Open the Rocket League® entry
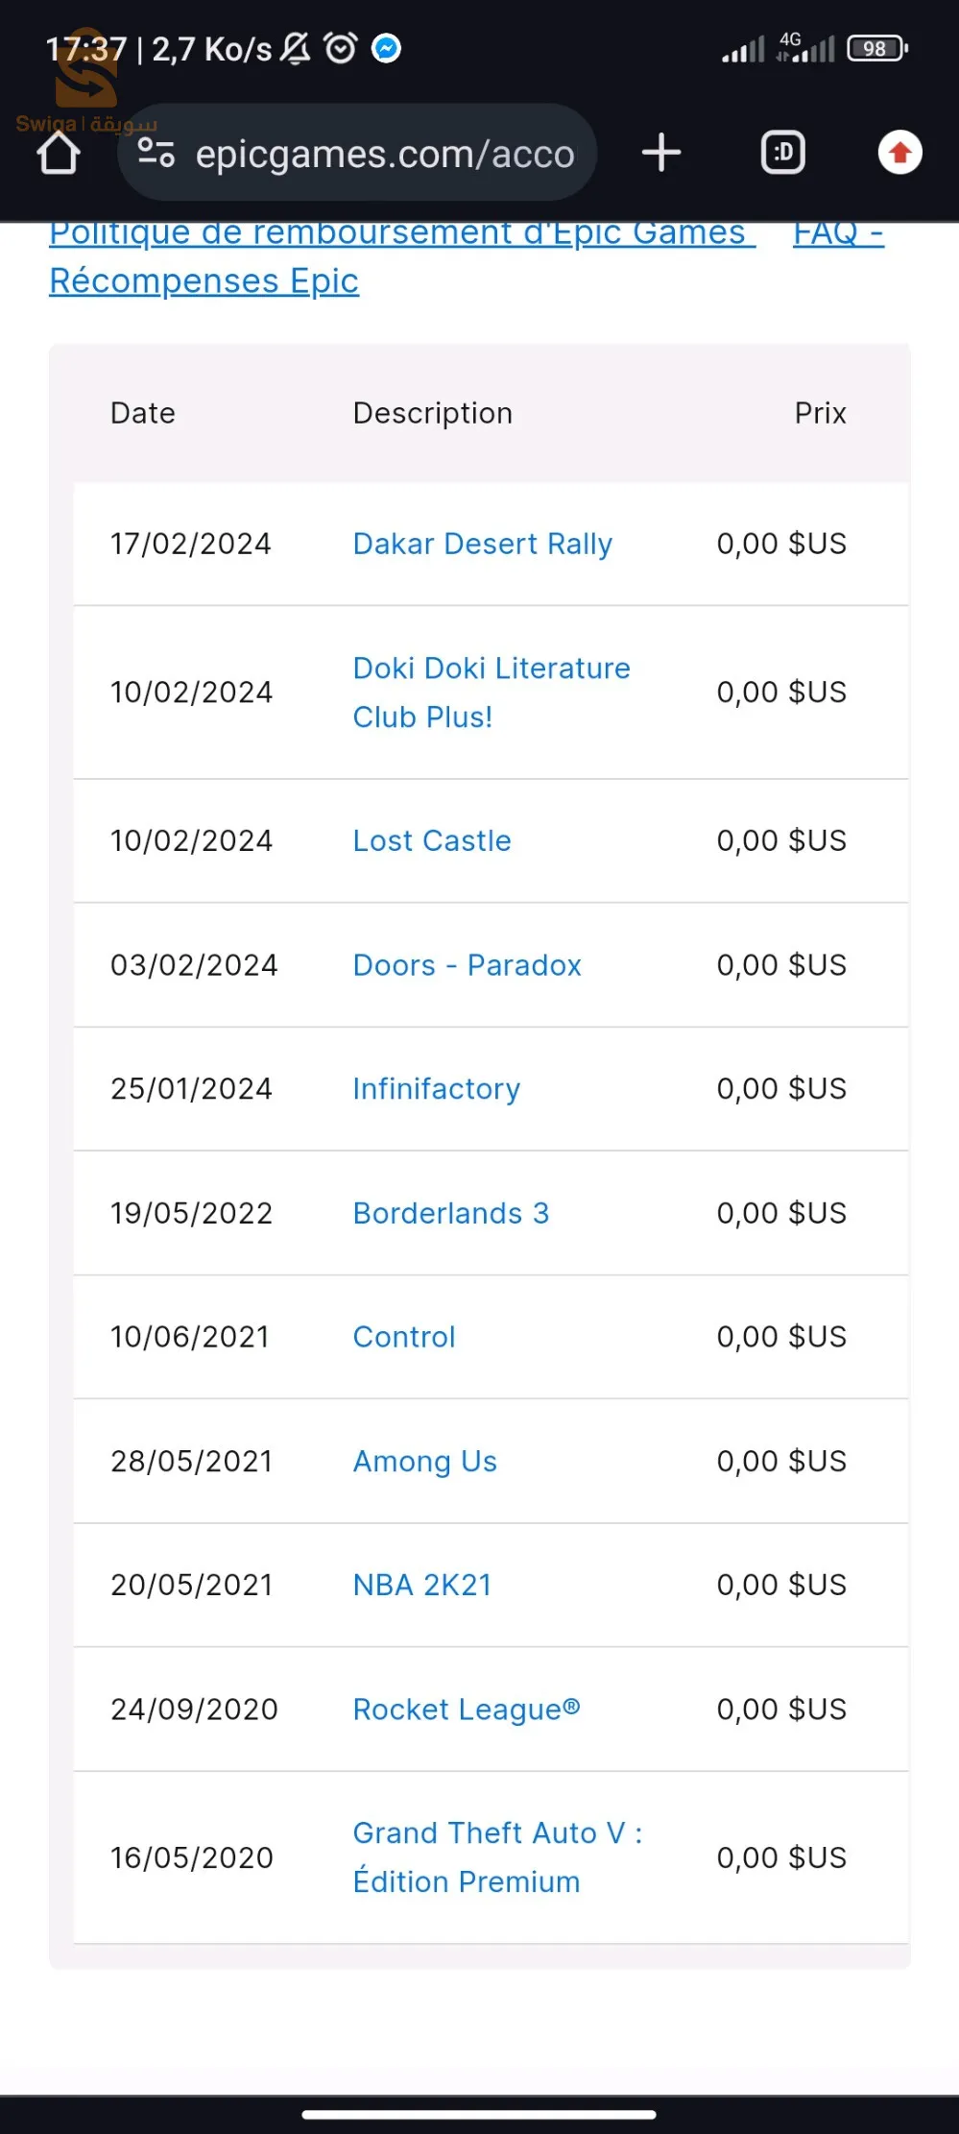Image resolution: width=959 pixels, height=2134 pixels. pos(466,1710)
